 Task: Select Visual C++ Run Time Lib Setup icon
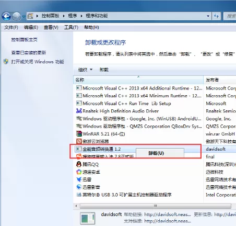(x=79, y=103)
